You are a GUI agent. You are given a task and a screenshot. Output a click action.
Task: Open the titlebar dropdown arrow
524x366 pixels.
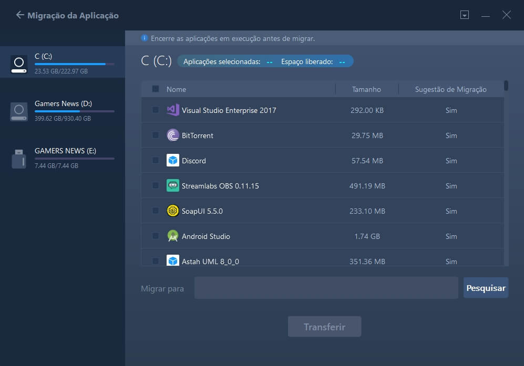[465, 15]
